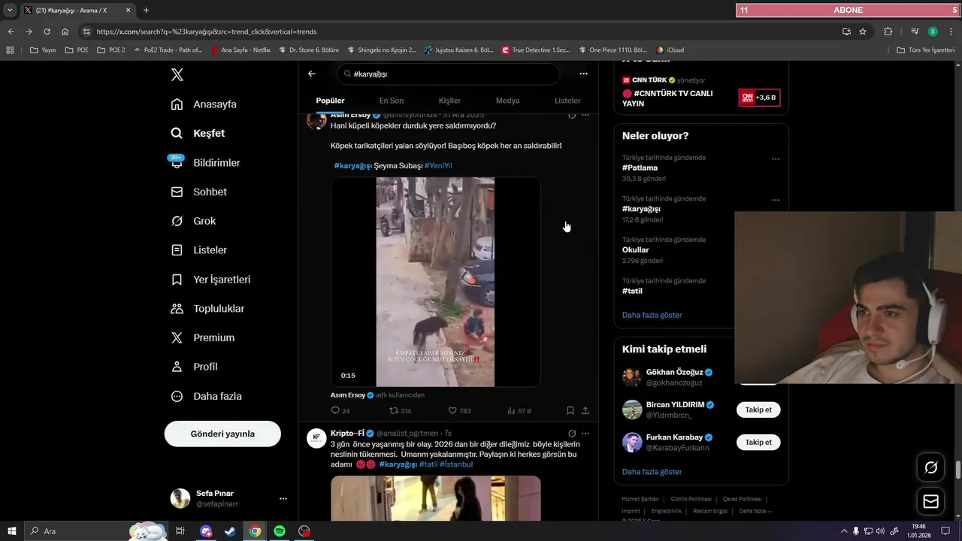962x541 pixels.
Task: Click #YeniYıl hashtag in post
Action: pyautogui.click(x=438, y=165)
